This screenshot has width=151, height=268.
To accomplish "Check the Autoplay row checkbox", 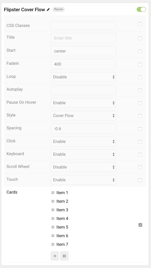I will coord(140,90).
